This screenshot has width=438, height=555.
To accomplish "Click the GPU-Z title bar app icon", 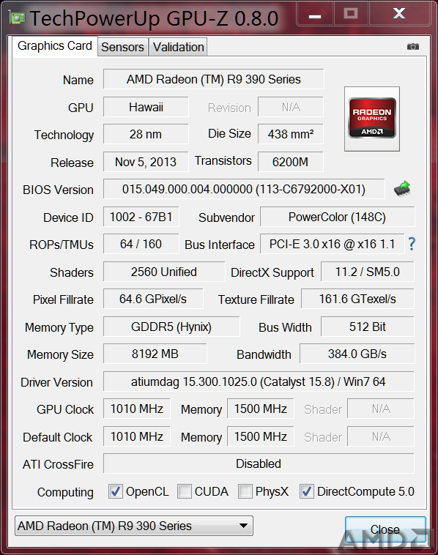I will pyautogui.click(x=17, y=18).
